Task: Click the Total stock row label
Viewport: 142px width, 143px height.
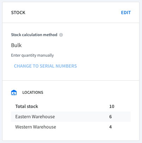Action: tap(26, 107)
